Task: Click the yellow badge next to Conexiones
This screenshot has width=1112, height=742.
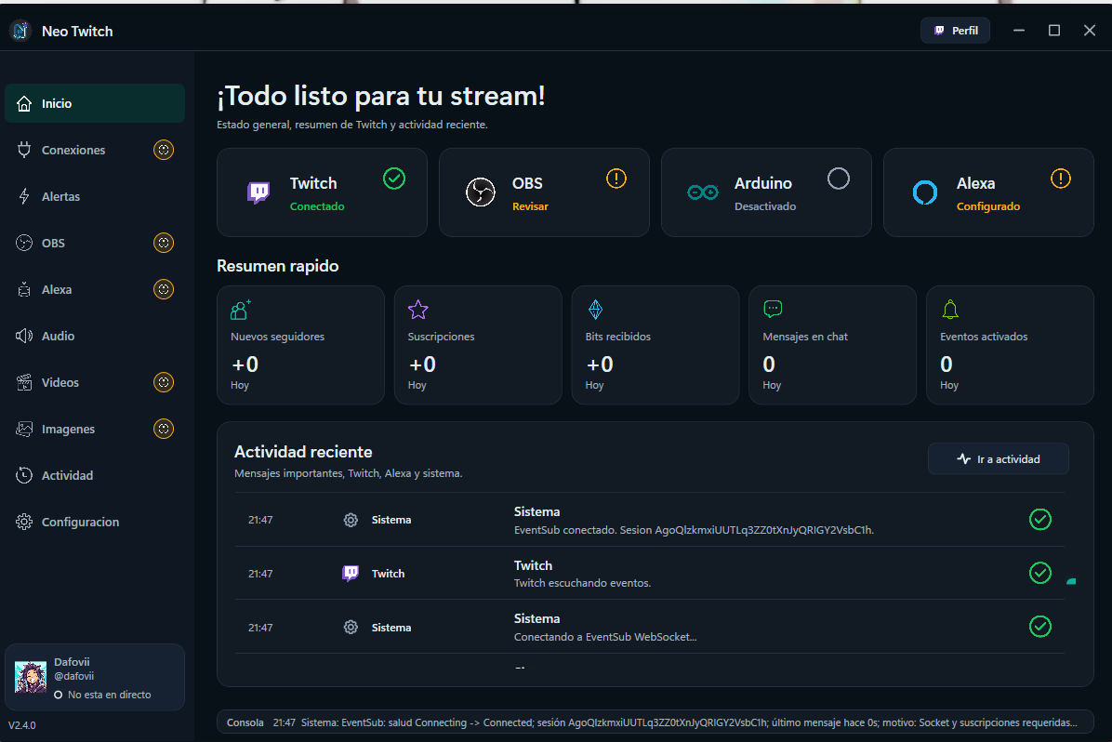Action: (x=164, y=150)
